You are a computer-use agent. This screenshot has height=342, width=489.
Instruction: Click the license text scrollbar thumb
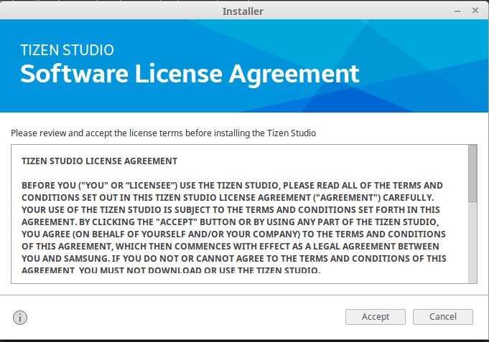click(x=472, y=174)
